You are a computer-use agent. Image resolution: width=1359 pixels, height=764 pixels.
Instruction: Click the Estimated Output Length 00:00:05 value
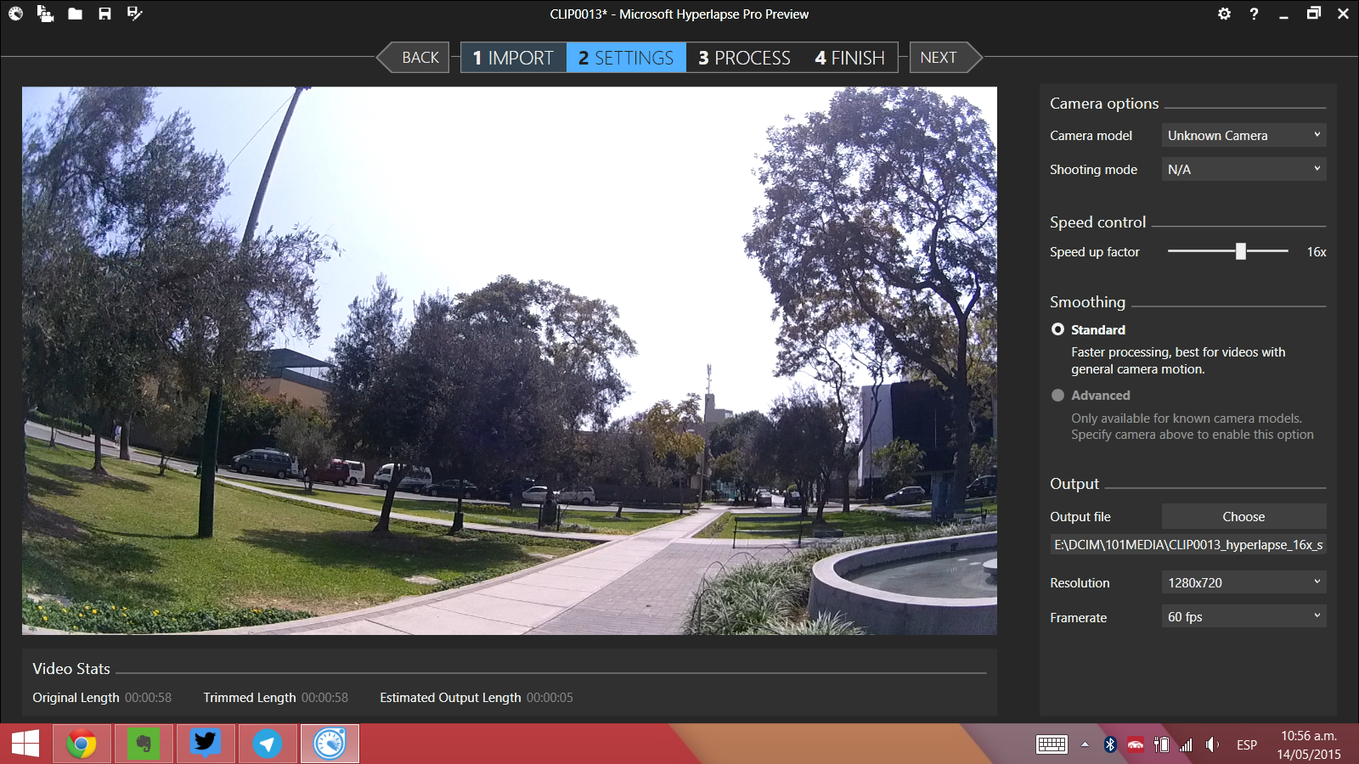[x=550, y=697]
